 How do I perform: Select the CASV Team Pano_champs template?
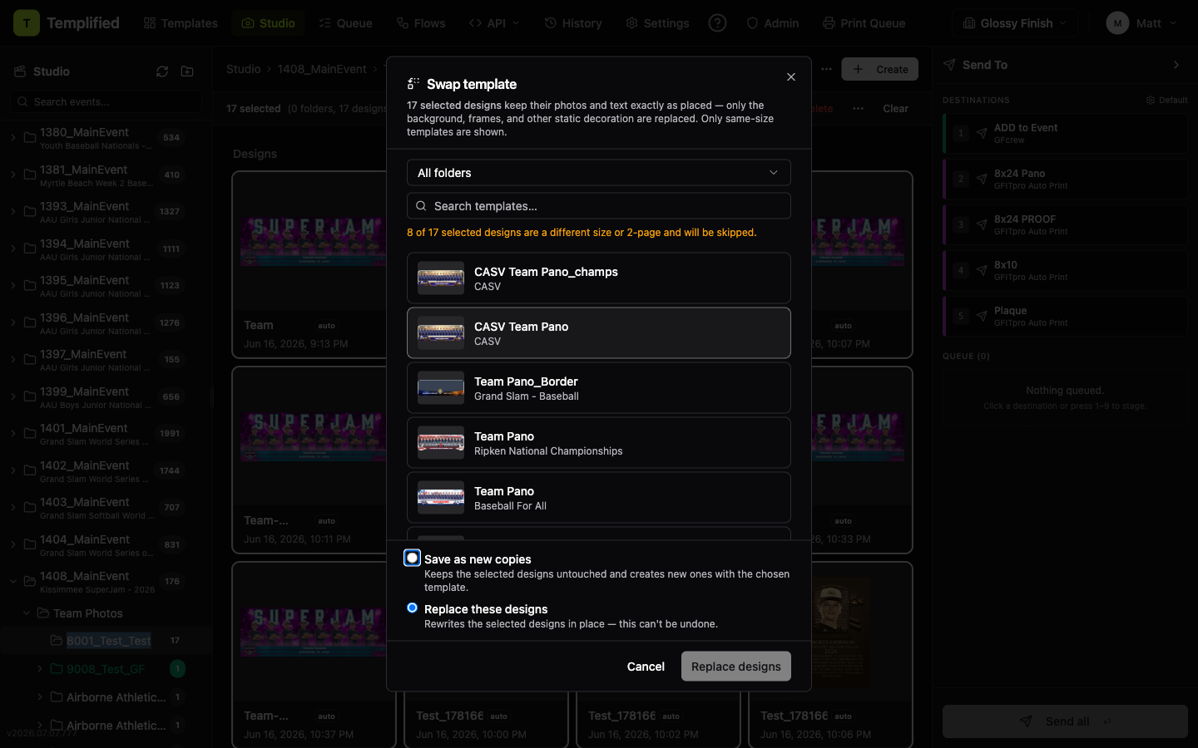point(599,278)
